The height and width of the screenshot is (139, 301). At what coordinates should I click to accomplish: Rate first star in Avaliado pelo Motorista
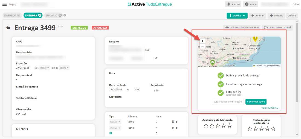[206, 126]
